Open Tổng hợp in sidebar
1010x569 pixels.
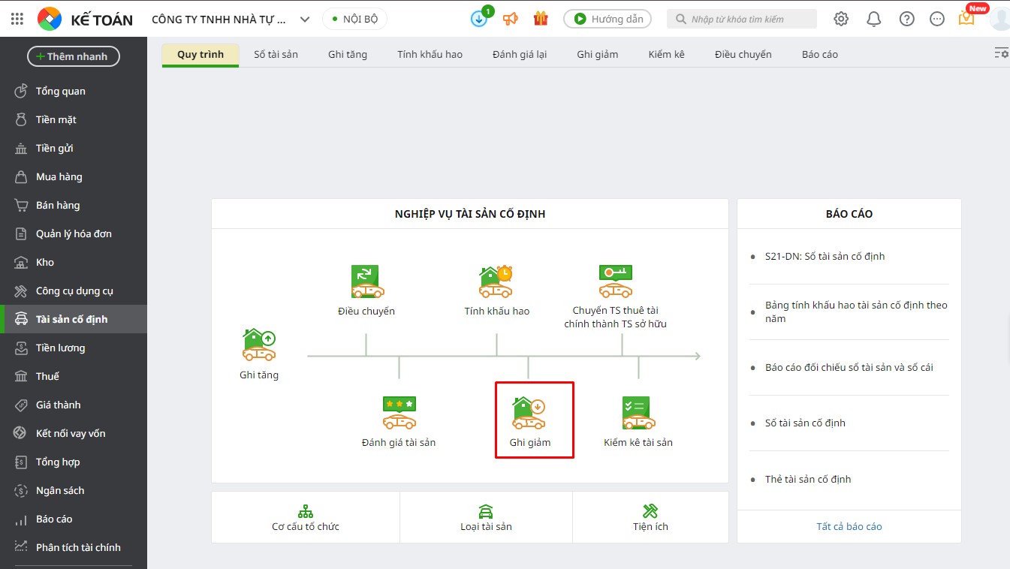tap(74, 462)
